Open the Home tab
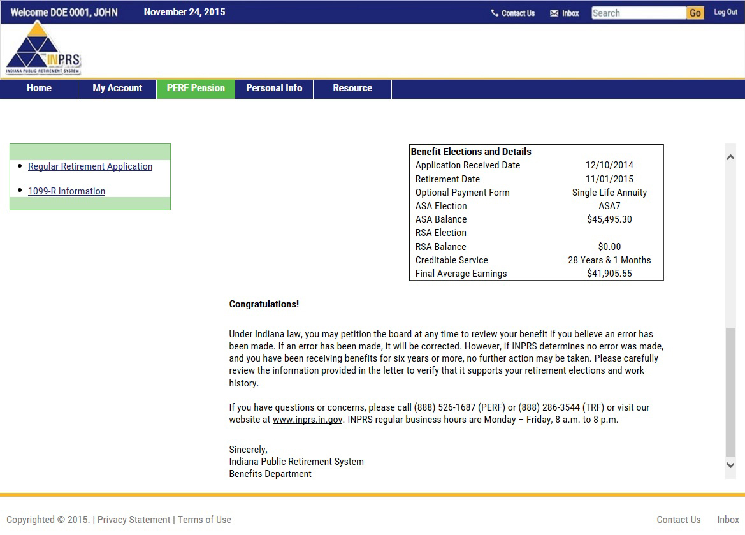 point(39,88)
